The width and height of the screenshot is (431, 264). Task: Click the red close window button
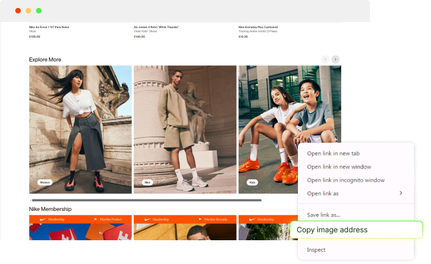tap(18, 11)
